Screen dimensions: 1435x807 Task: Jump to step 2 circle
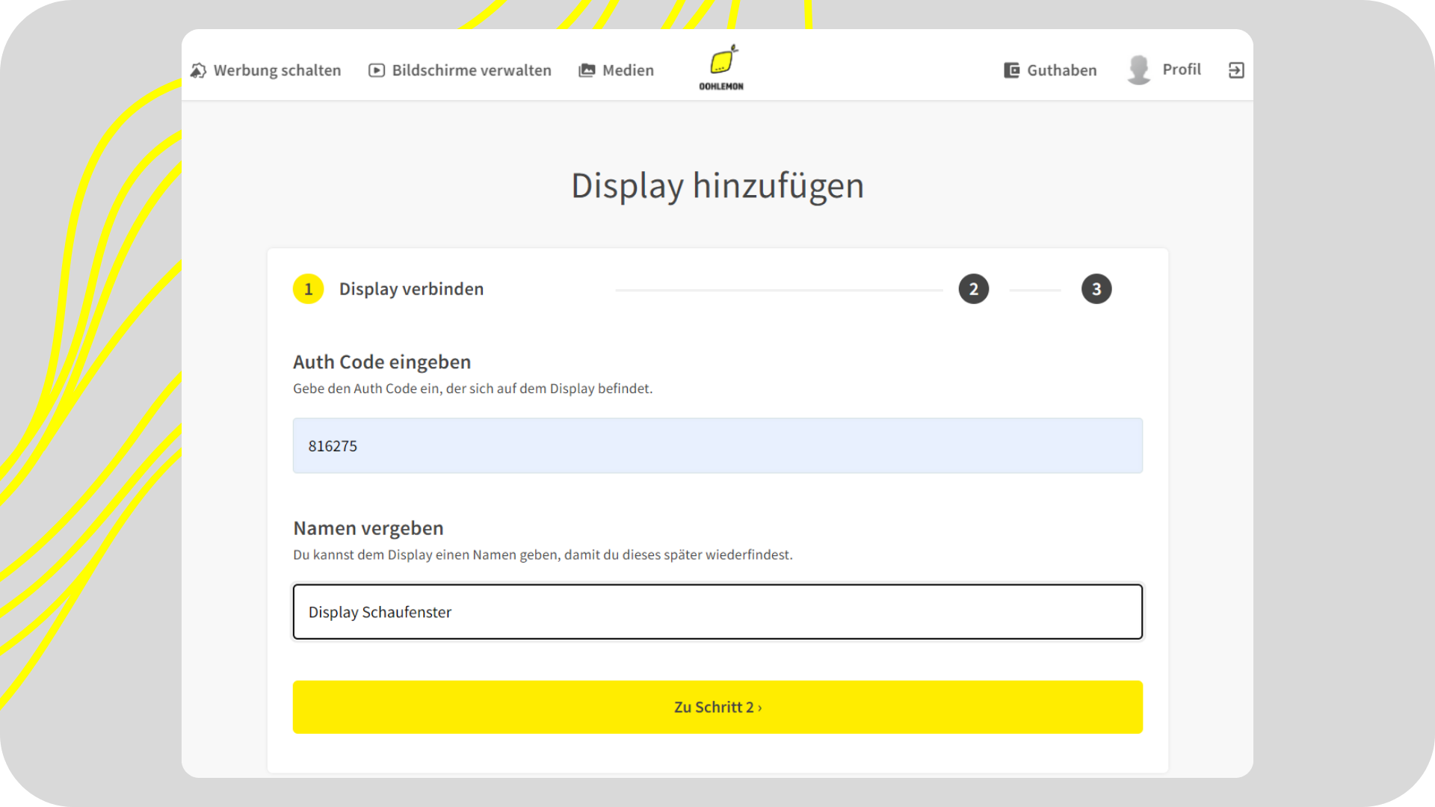(x=973, y=289)
